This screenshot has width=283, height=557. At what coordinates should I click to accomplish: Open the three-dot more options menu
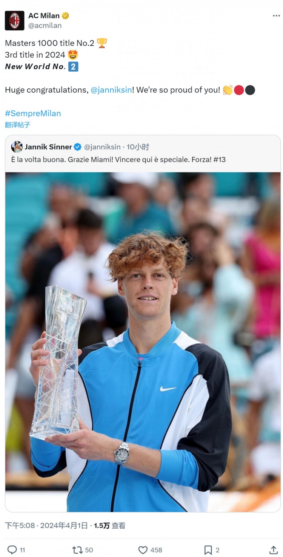click(276, 16)
